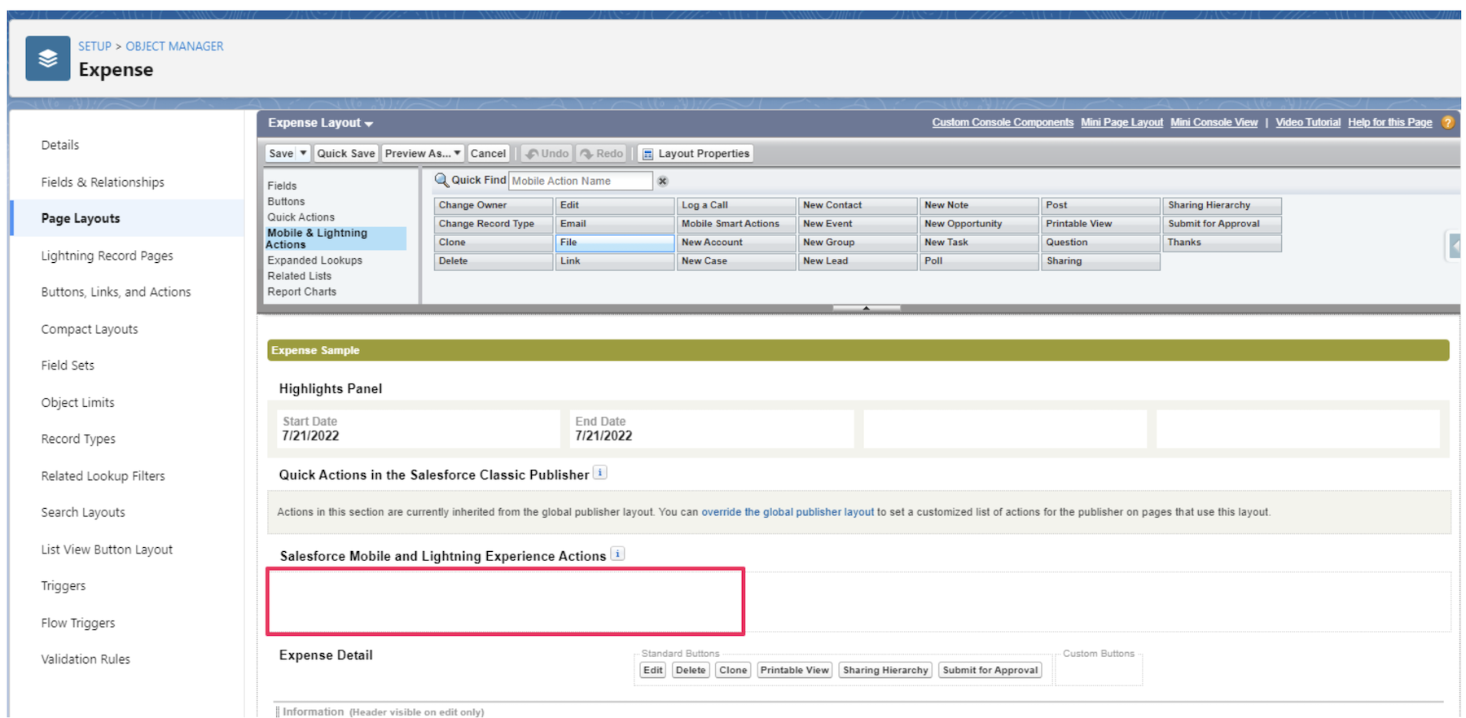Select Expanded Lookups palette category
Image resolution: width=1466 pixels, height=718 pixels.
coord(314,260)
